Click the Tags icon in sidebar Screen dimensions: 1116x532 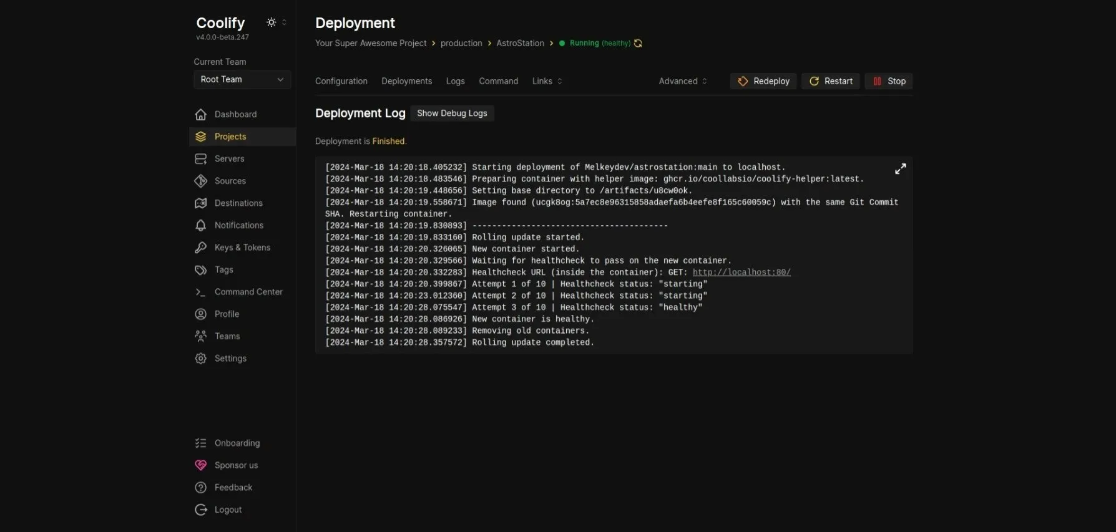coord(200,270)
